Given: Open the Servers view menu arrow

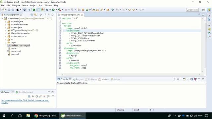Looking at the screenshot, I should (x=53, y=96).
